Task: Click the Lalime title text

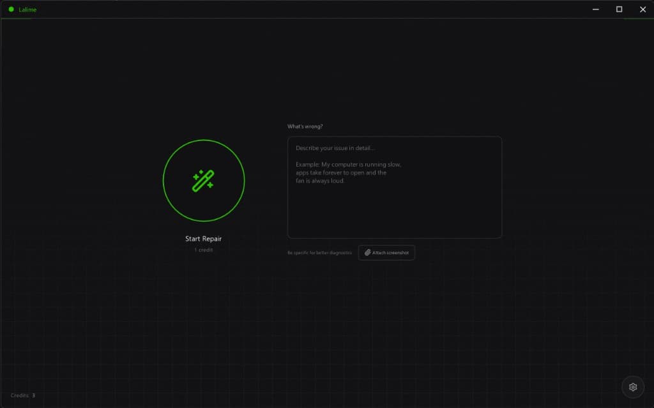Action: click(x=27, y=10)
